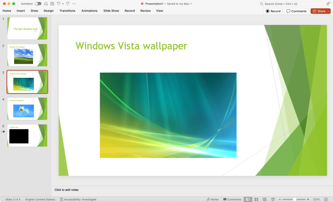Click the Redo arrow icon
This screenshot has height=202, width=333.
click(x=68, y=4)
